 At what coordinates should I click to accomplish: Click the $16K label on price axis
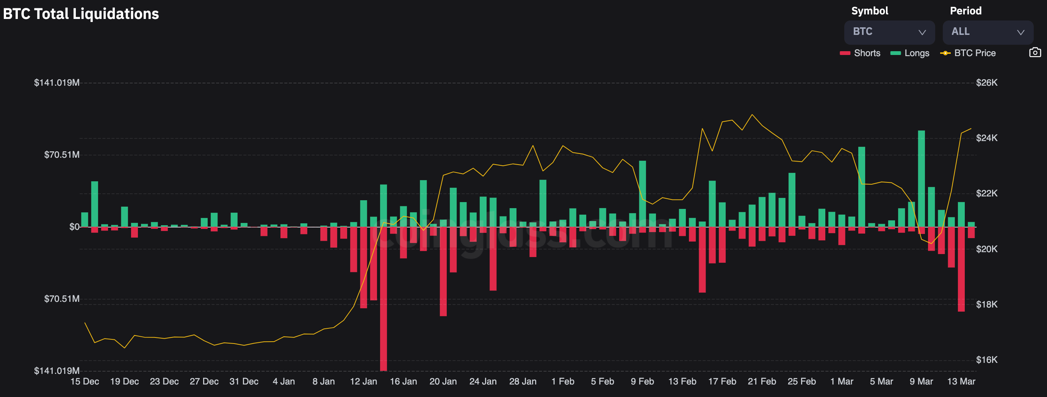coord(986,360)
